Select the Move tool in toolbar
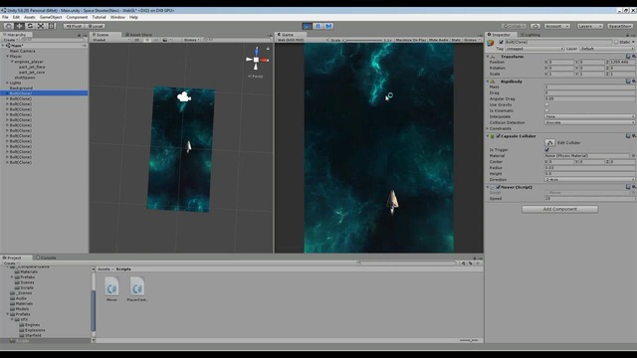 click(x=19, y=26)
